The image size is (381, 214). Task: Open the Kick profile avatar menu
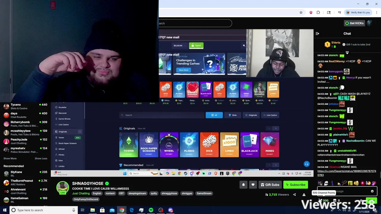pyautogui.click(x=370, y=23)
